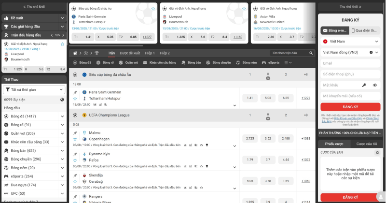Screen dimensions: 386x203
Task: Switch to the Hiệp 1 tab
Action: pyautogui.click(x=150, y=53)
